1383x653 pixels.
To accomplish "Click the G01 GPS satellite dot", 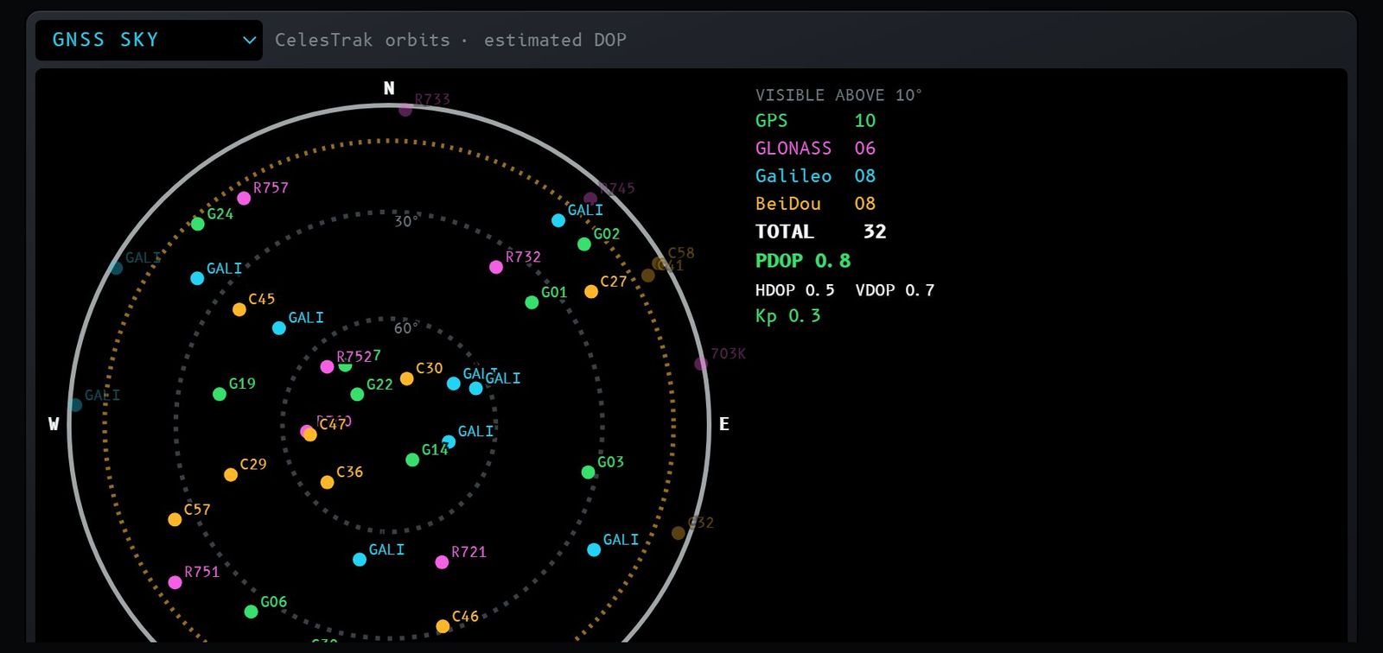I will [532, 302].
